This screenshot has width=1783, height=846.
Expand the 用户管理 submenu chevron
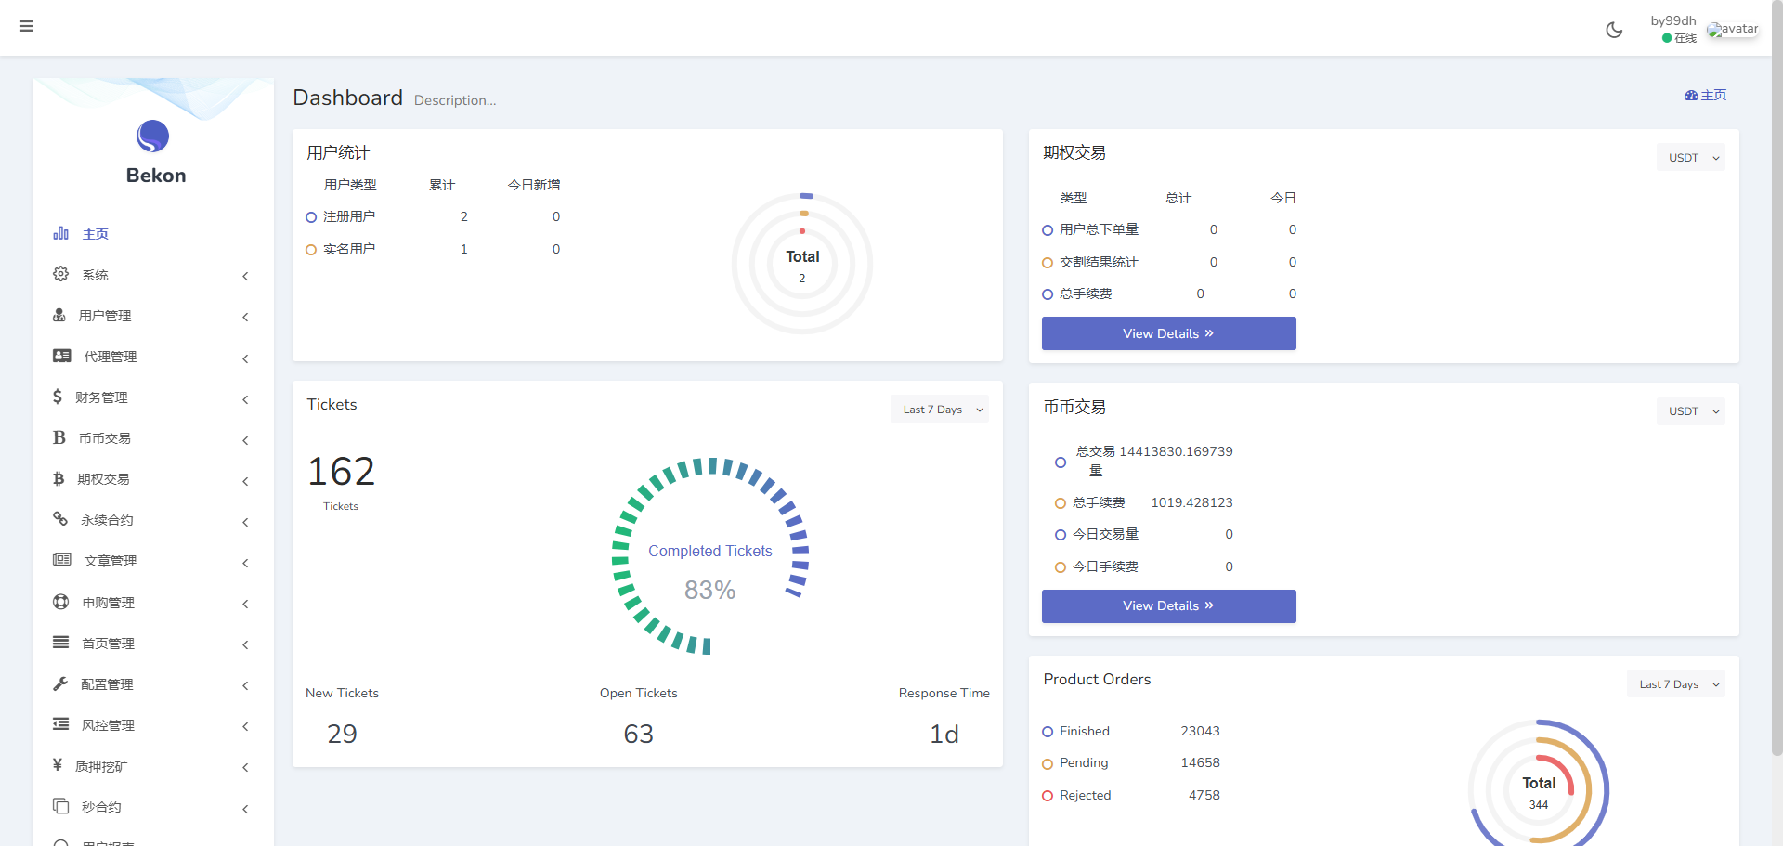coord(245,317)
